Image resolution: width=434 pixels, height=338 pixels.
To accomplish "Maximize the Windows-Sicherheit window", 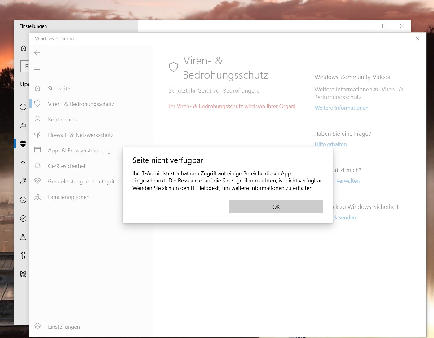I will (x=400, y=38).
